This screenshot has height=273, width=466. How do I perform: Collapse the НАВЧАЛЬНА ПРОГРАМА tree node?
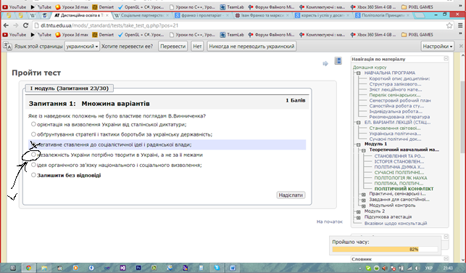tap(359, 73)
